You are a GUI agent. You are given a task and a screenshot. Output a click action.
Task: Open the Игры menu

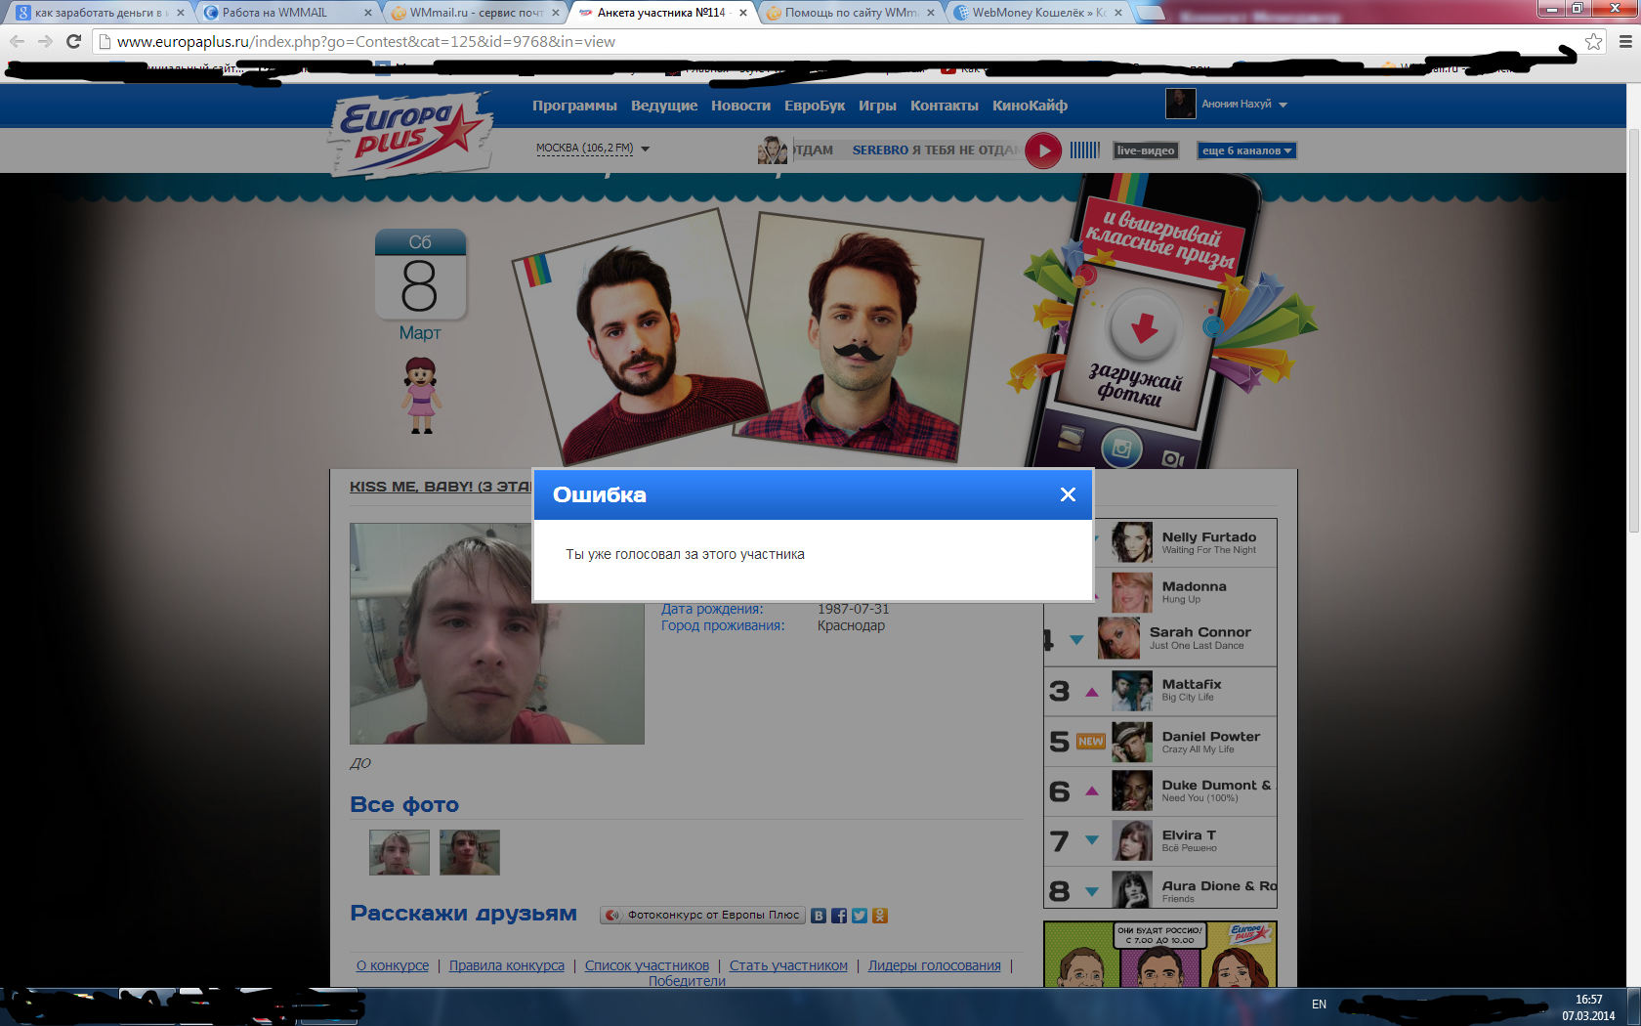(877, 106)
